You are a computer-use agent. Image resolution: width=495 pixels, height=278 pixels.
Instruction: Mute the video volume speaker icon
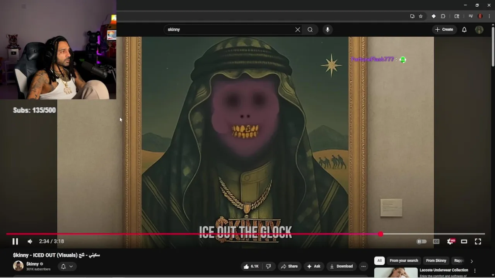30,241
